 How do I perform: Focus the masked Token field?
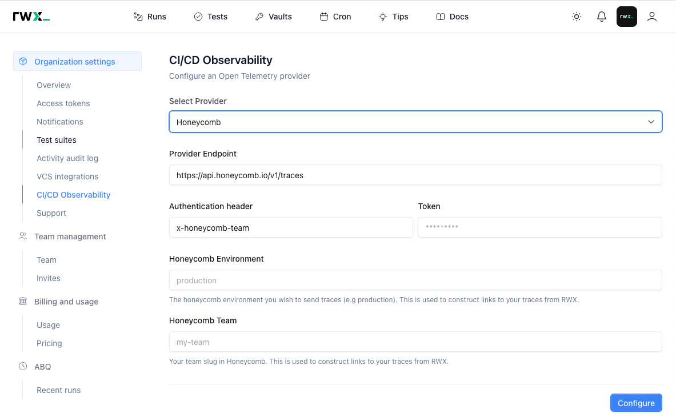(x=539, y=227)
